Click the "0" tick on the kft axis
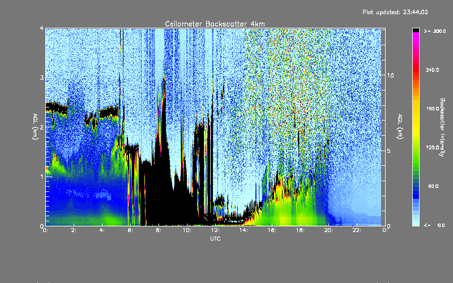This screenshot has width=453, height=283. tap(389, 226)
